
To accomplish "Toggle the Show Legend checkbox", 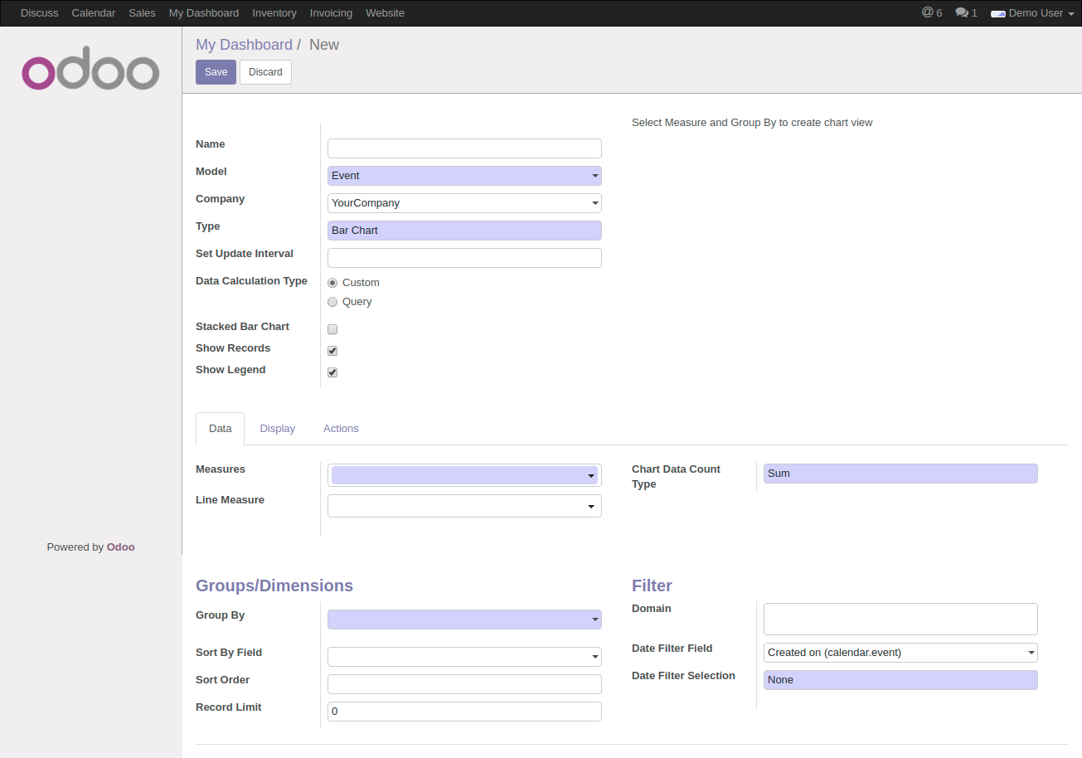I will [x=332, y=372].
